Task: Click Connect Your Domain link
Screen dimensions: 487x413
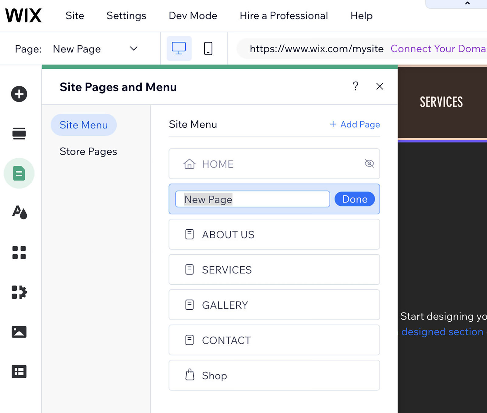Action: pos(439,48)
